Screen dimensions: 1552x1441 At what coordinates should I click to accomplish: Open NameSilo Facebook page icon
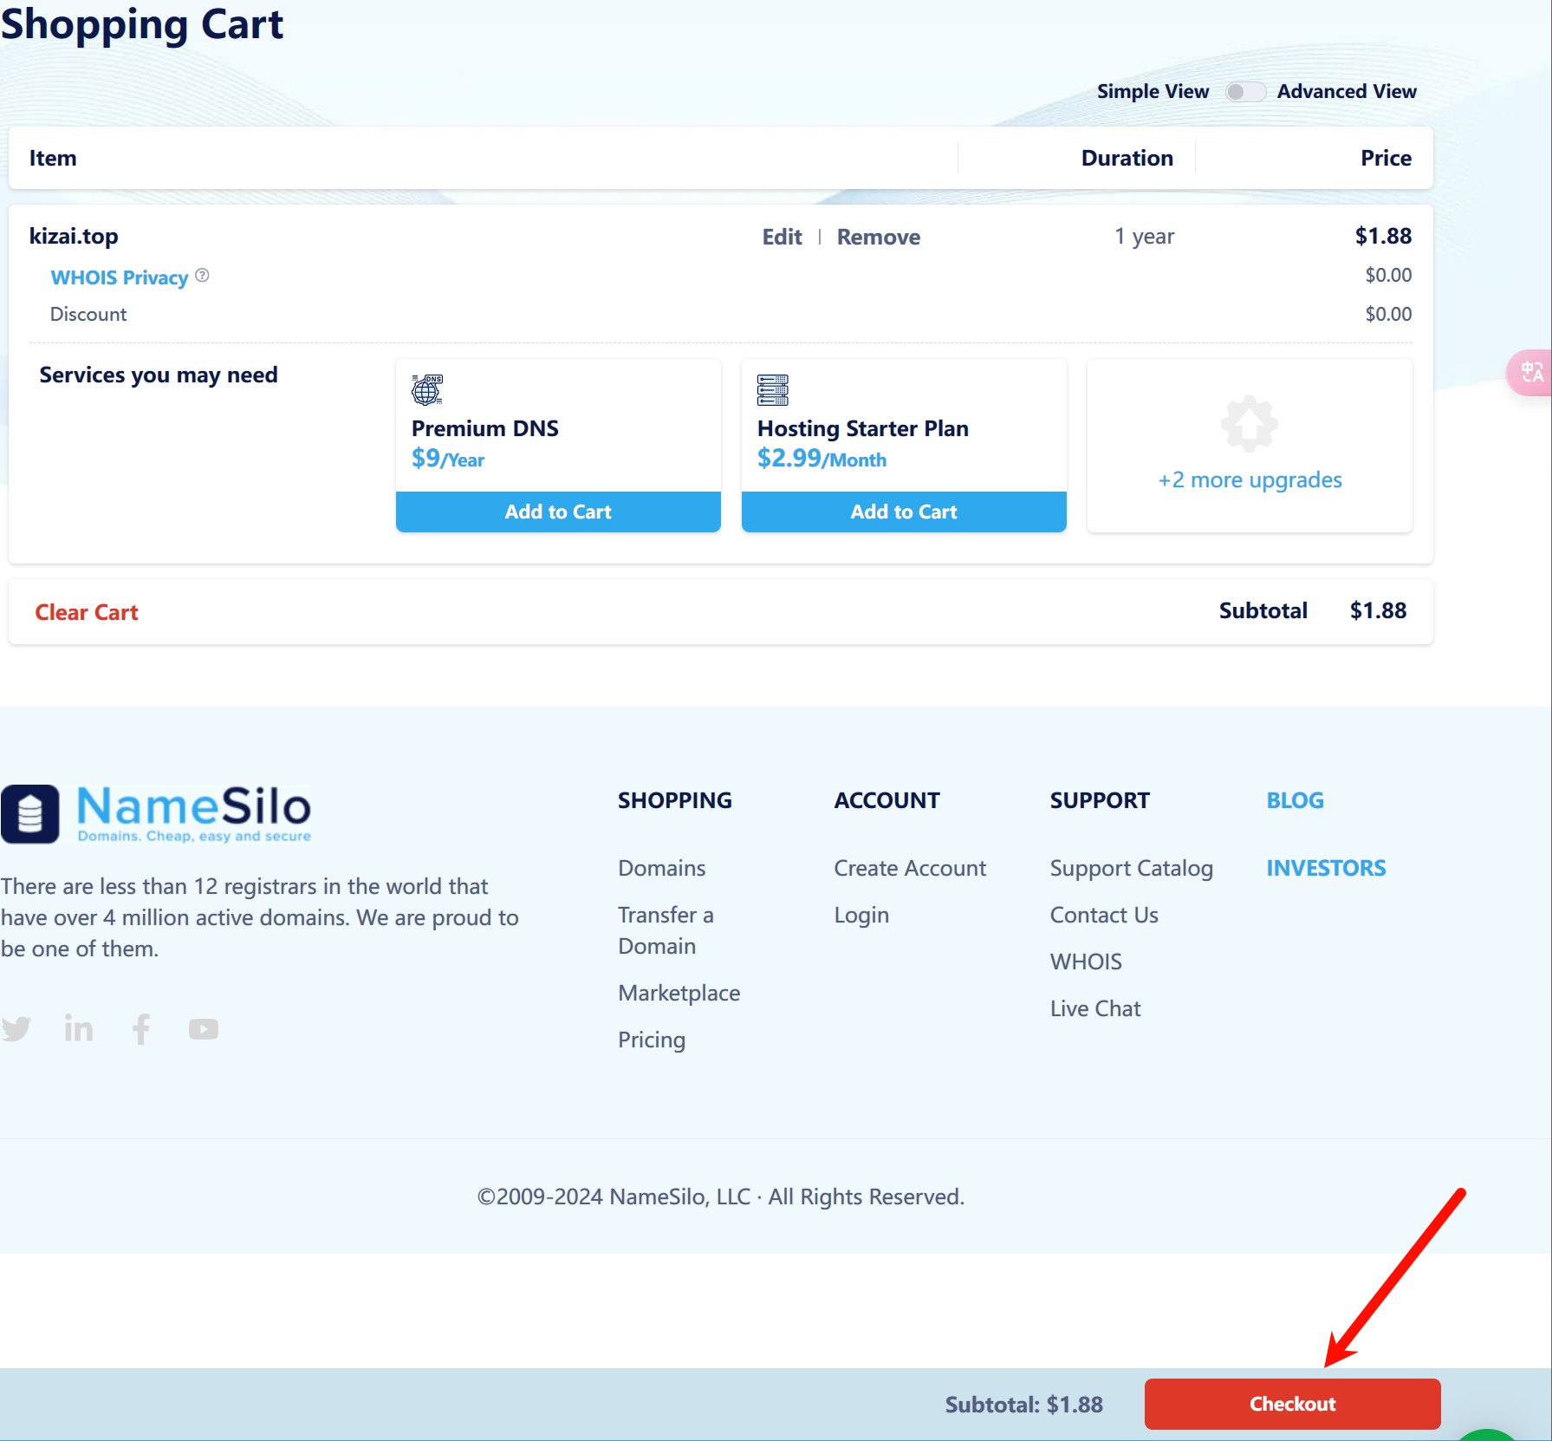click(x=141, y=1028)
